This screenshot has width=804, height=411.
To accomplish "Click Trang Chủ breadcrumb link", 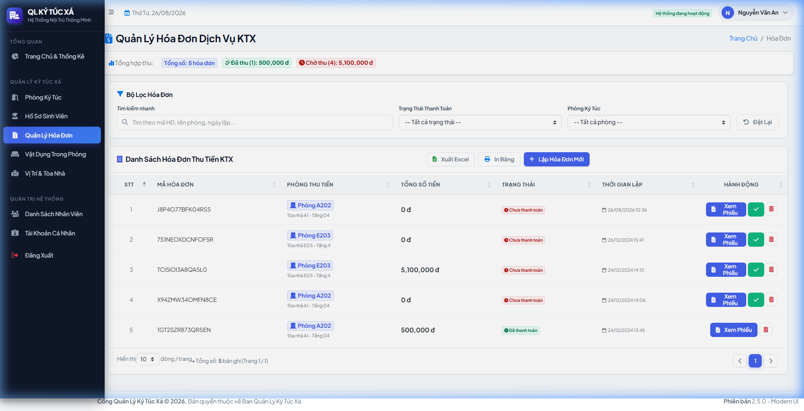I will (x=743, y=38).
